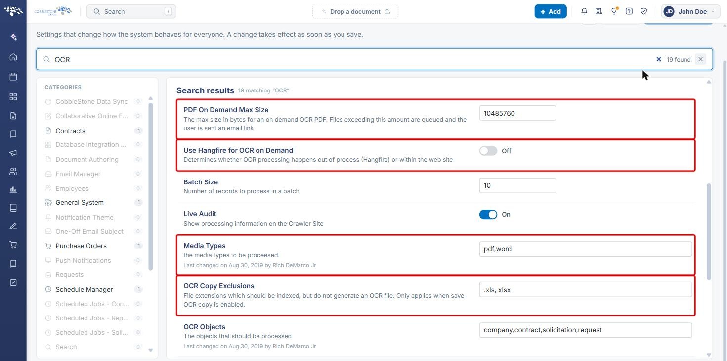Edit the OCR Copy Exclusions field
The width and height of the screenshot is (727, 361).
[586, 289]
